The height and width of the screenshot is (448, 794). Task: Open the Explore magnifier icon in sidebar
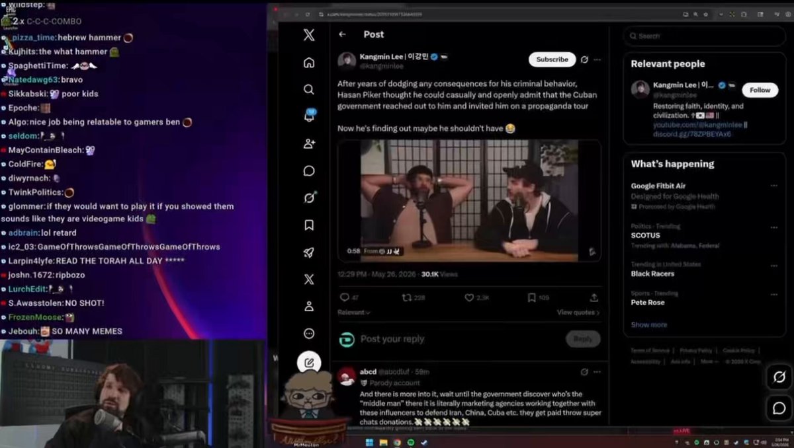coord(309,89)
